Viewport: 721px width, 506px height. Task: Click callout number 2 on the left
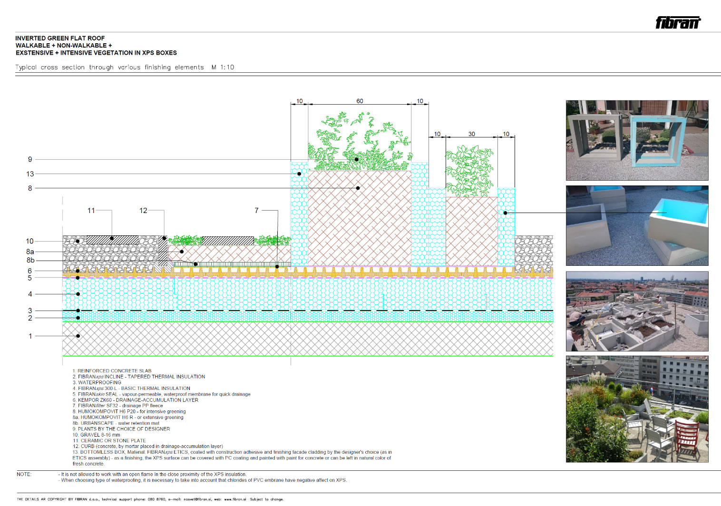pos(30,318)
